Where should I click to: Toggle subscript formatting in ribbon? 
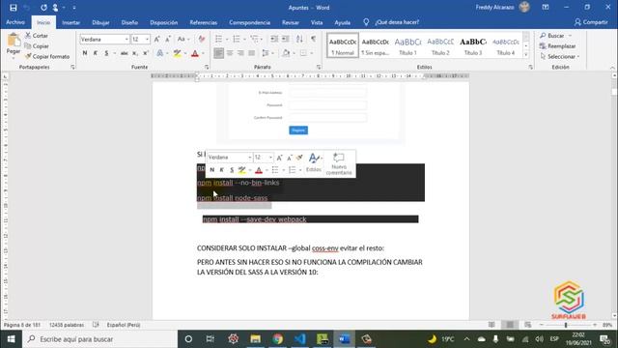(x=135, y=53)
